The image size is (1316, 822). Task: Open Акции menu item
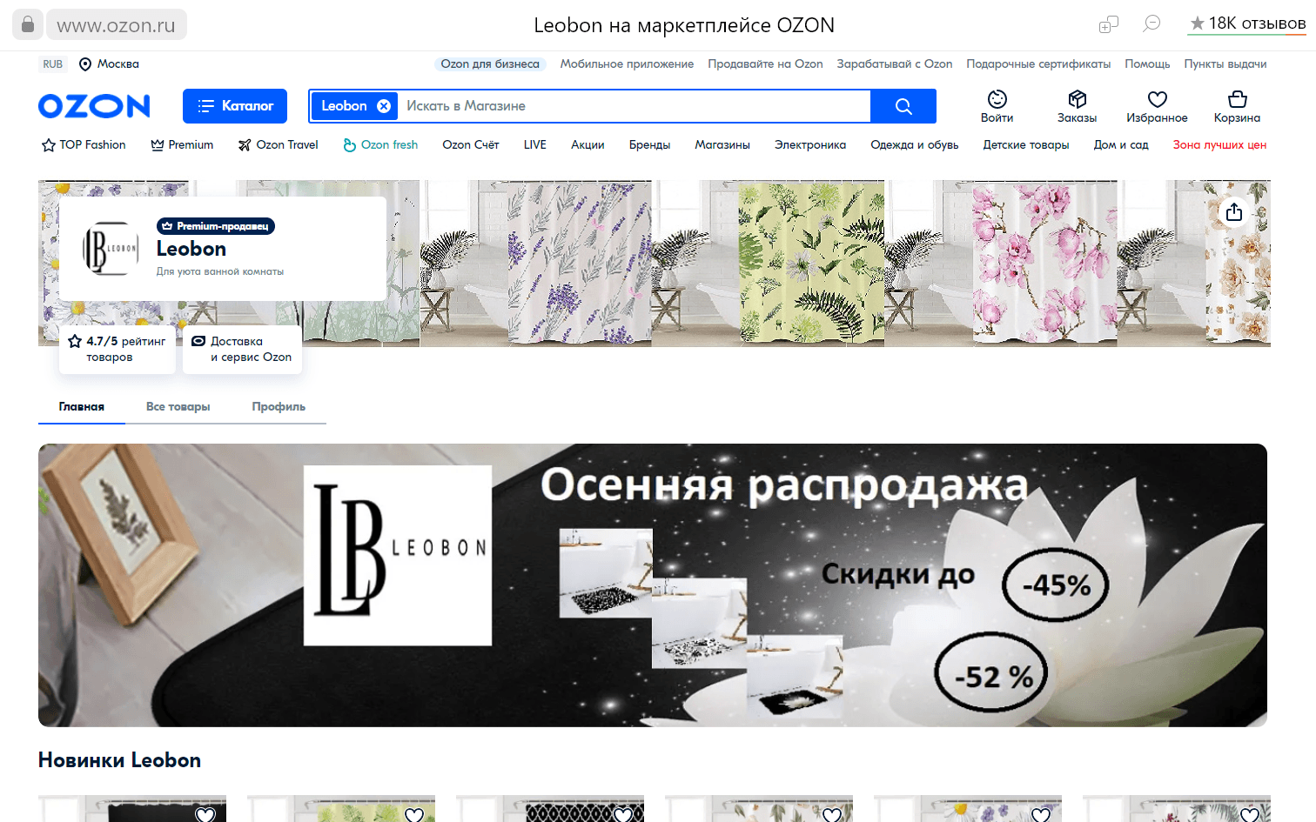click(x=587, y=145)
